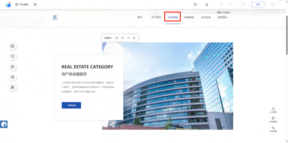Click the vertical scrollbar thumb
This screenshot has width=288, height=143.
(287, 35)
